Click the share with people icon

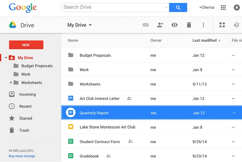pos(160,25)
